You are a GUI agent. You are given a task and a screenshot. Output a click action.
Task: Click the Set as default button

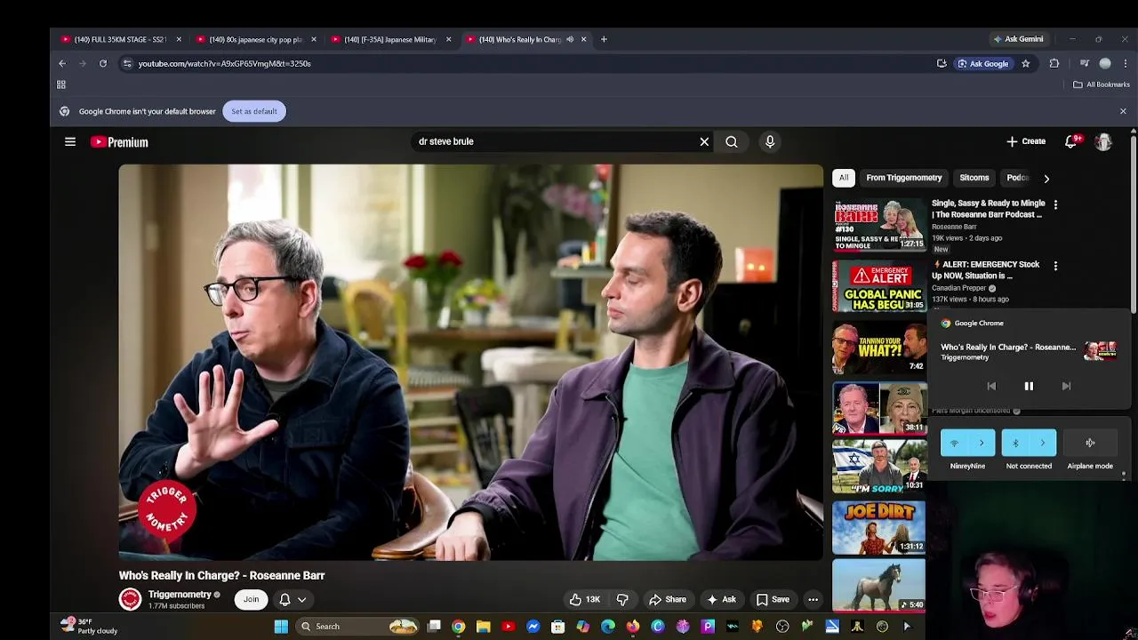[x=254, y=111]
